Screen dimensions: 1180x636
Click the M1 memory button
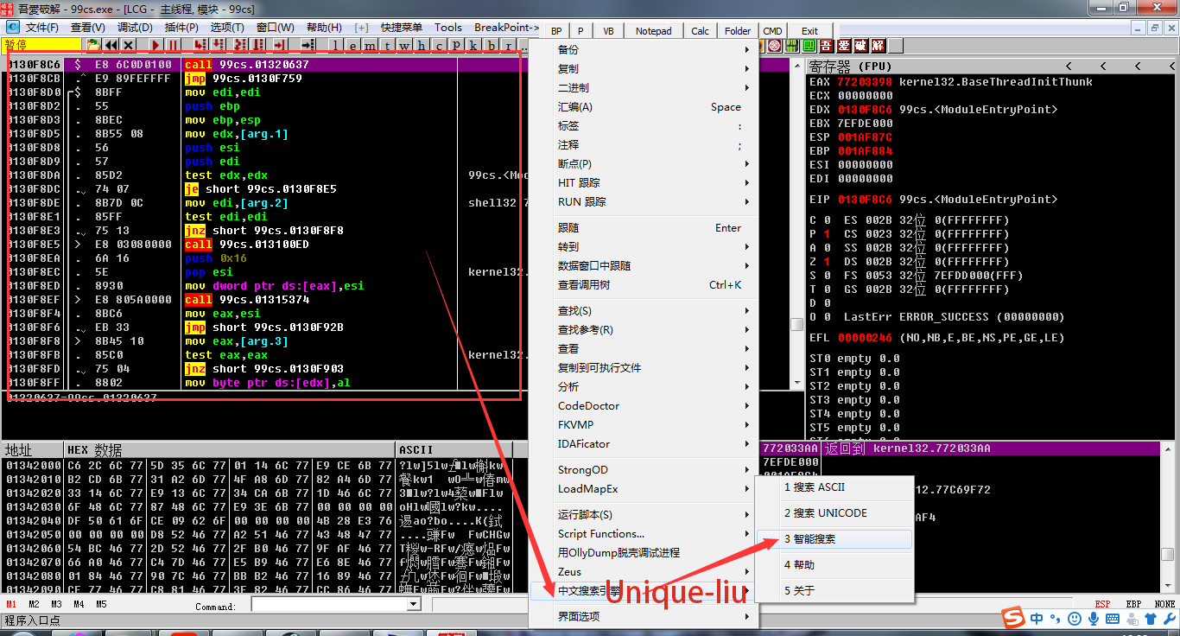tap(11, 604)
